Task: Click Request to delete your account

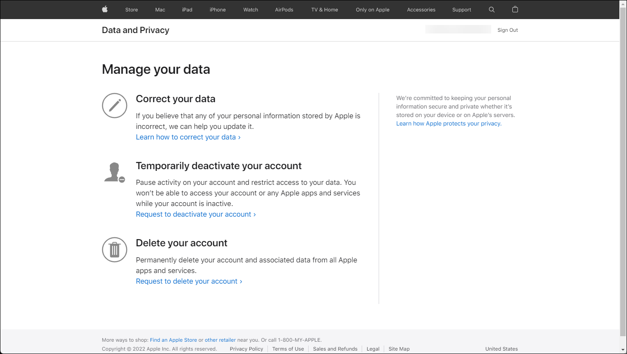Action: pos(189,281)
